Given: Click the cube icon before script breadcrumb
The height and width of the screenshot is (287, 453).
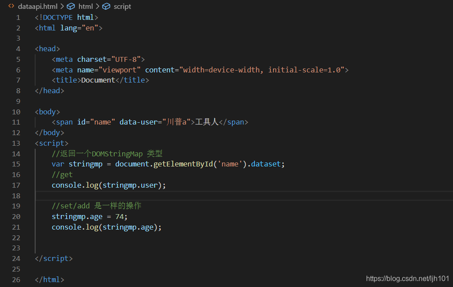Looking at the screenshot, I should 106,6.
